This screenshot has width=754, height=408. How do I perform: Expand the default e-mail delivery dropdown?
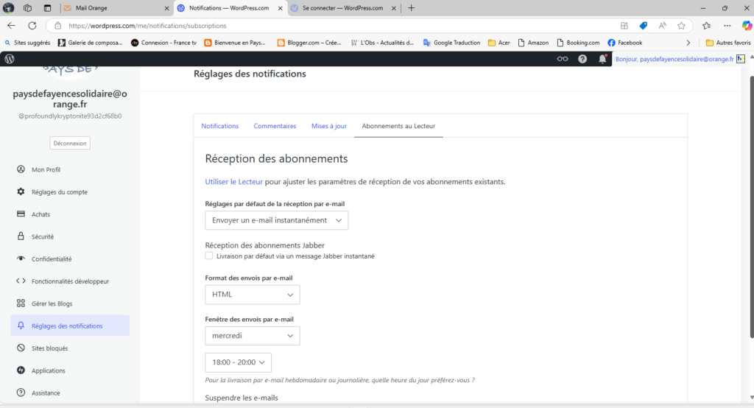(x=276, y=220)
